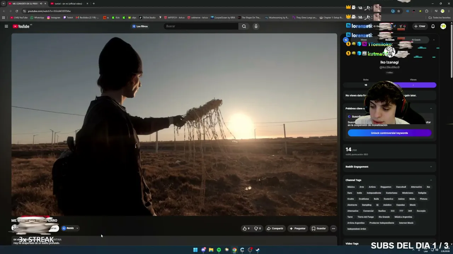The height and width of the screenshot is (254, 453).
Task: Click the Buscar search field
Action: pos(201,26)
